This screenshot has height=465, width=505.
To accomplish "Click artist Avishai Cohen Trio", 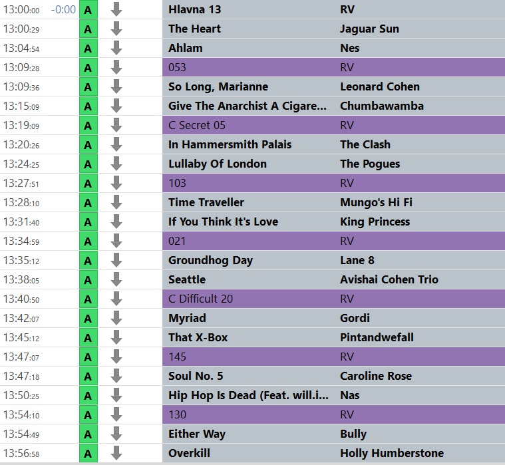I will tap(389, 280).
